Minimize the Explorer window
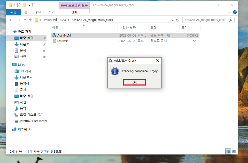248x163 pixels. click(208, 5)
